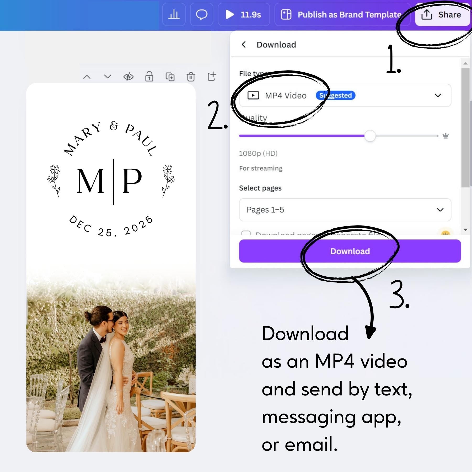Screen dimensions: 472x472
Task: Click the premium crown icon by the quality slider
Action: (446, 135)
